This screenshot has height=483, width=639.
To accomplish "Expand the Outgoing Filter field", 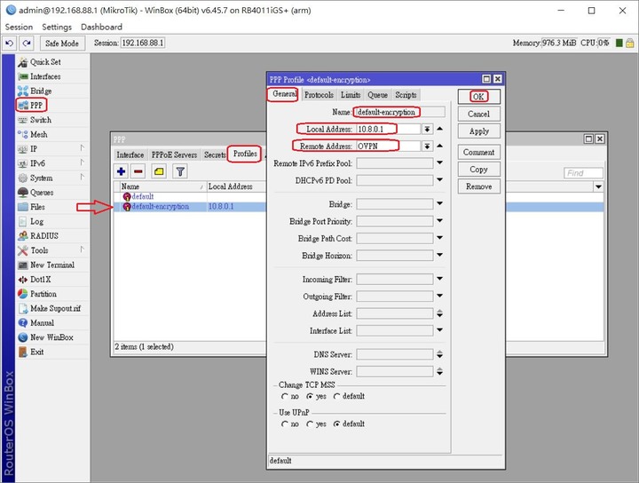I will coord(439,296).
